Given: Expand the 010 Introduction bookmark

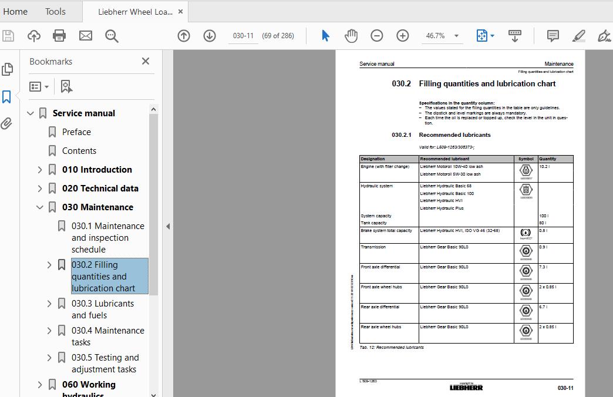Looking at the screenshot, I should pos(40,170).
